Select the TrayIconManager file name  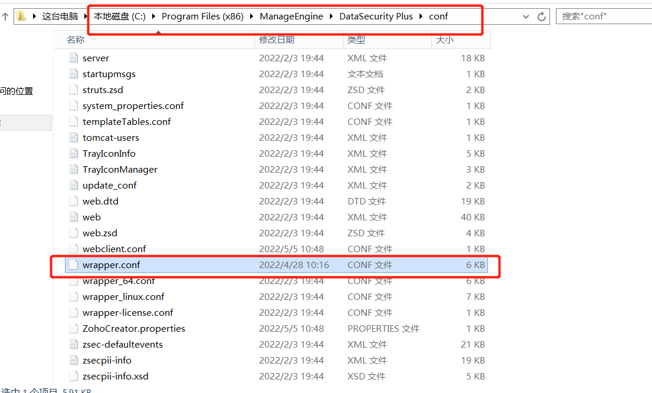click(x=120, y=170)
